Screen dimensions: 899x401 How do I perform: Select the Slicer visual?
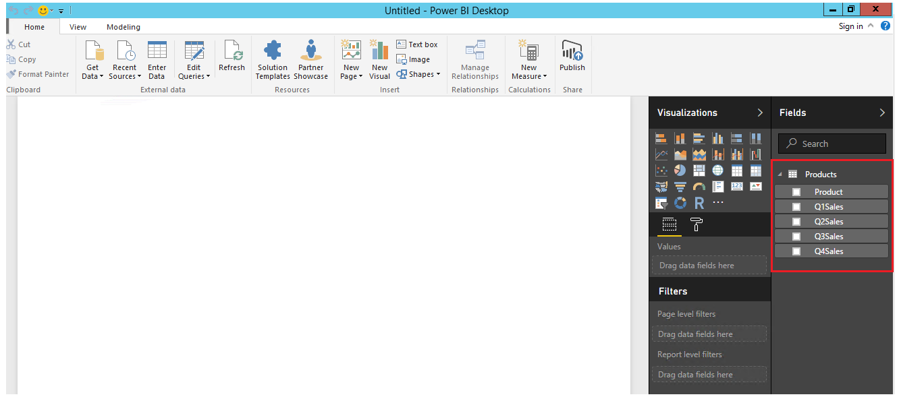pos(661,202)
